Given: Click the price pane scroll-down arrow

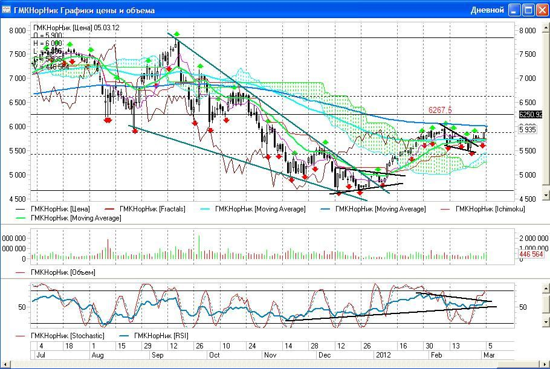Looking at the screenshot, I should tap(546, 195).
